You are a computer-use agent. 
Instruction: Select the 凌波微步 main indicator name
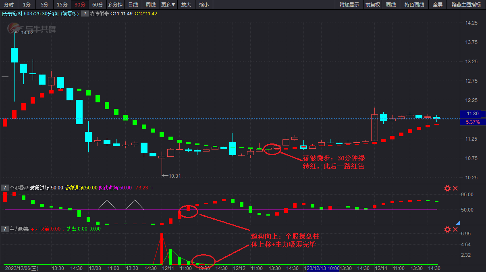[99, 14]
